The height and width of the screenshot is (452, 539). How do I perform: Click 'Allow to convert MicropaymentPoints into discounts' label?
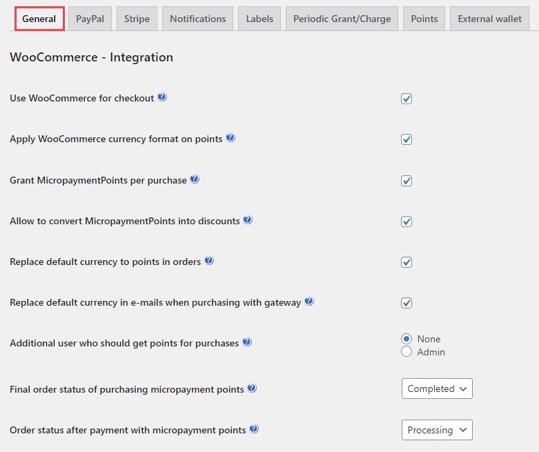point(125,221)
